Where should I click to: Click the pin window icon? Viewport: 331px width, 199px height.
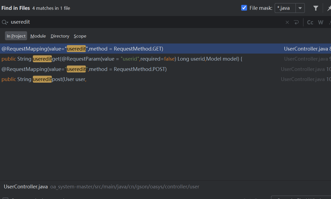[329, 8]
